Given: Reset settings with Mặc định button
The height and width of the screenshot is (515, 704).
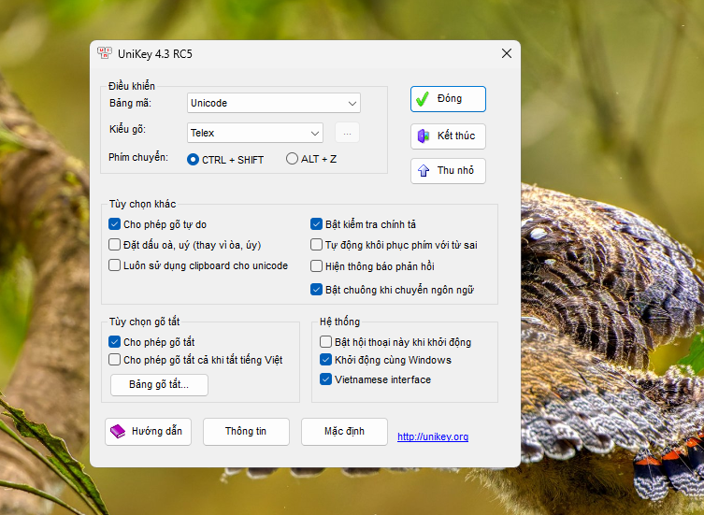Looking at the screenshot, I should tap(344, 432).
